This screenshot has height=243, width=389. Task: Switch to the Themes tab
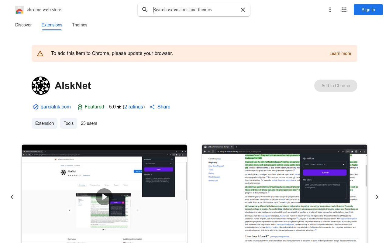[80, 25]
